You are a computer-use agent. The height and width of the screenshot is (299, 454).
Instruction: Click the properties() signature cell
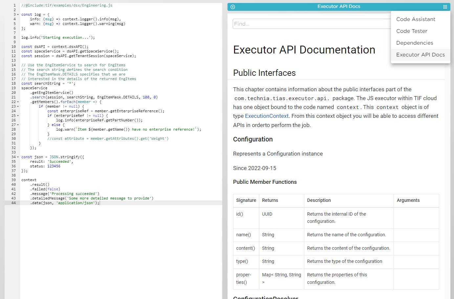[x=242, y=278]
